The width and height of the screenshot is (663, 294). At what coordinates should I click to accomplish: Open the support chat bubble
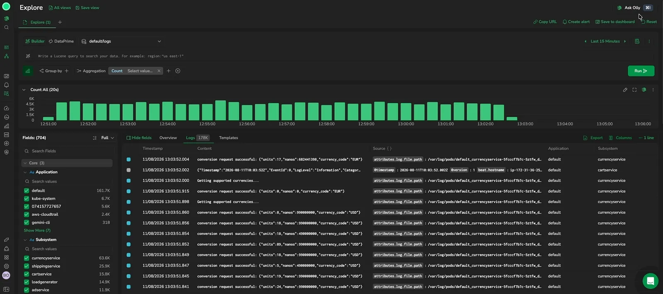651,281
